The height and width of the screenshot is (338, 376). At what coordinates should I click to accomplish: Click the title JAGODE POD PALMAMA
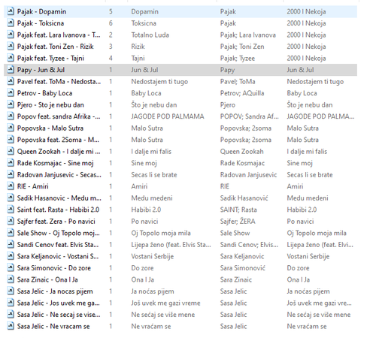[x=168, y=116]
